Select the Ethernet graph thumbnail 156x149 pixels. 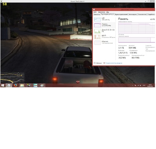(97, 43)
